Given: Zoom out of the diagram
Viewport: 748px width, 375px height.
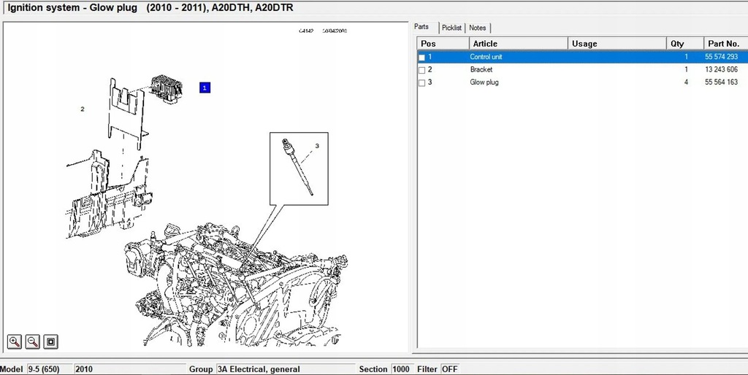Looking at the screenshot, I should (x=32, y=341).
